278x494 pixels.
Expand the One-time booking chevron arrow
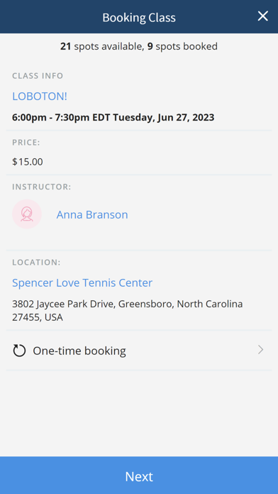pyautogui.click(x=260, y=350)
